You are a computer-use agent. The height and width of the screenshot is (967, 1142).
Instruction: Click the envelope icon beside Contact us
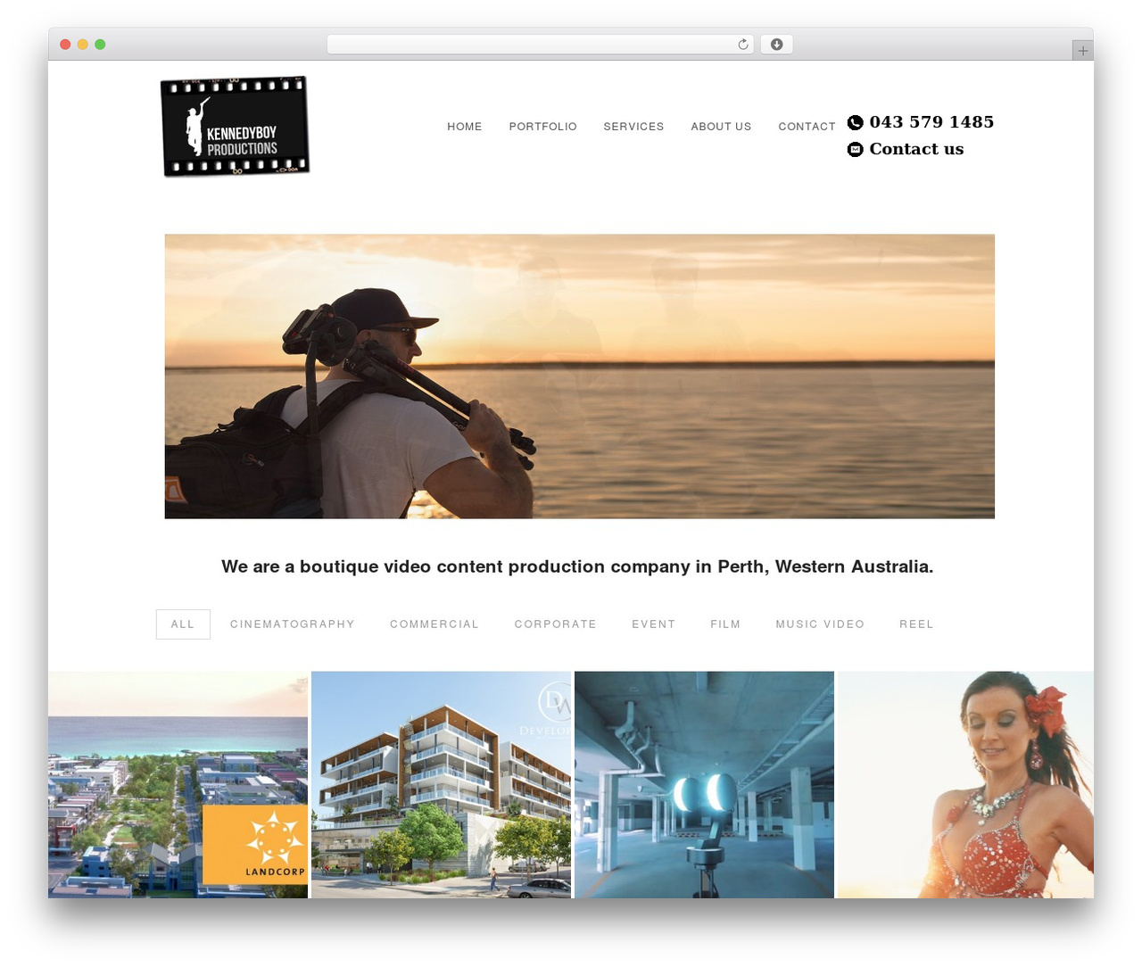855,149
